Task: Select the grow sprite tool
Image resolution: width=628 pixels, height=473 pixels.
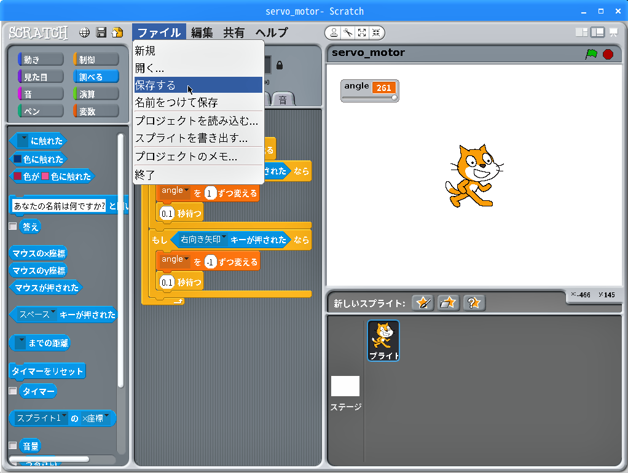Action: (x=362, y=33)
